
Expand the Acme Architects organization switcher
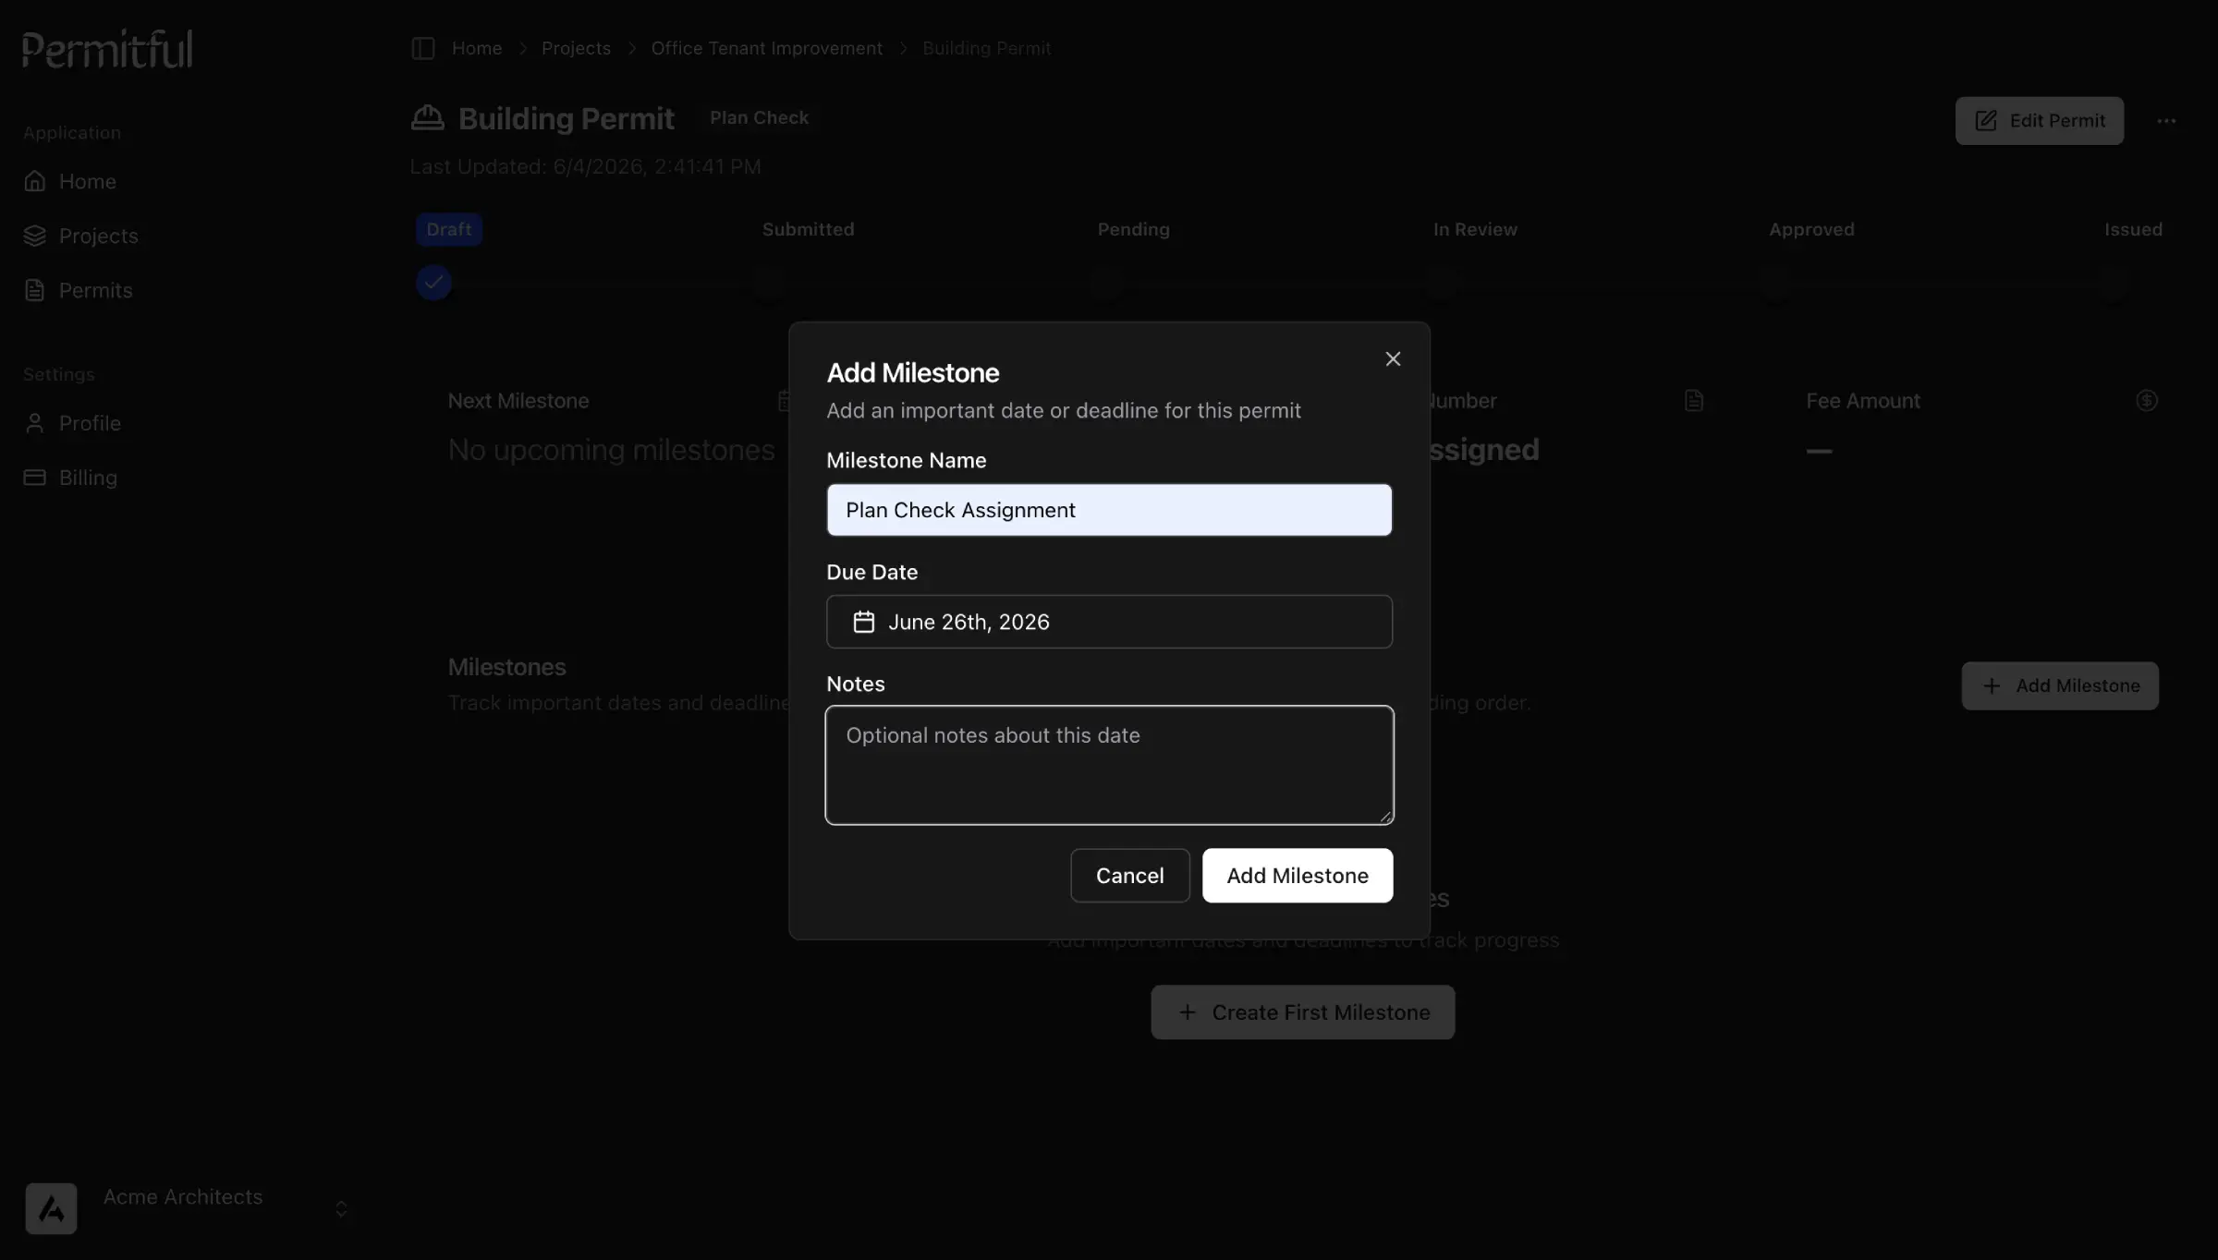(x=341, y=1209)
